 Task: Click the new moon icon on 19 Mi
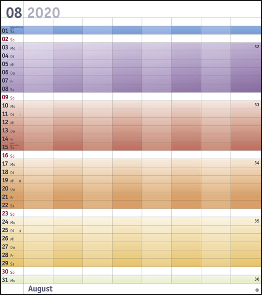point(20,181)
